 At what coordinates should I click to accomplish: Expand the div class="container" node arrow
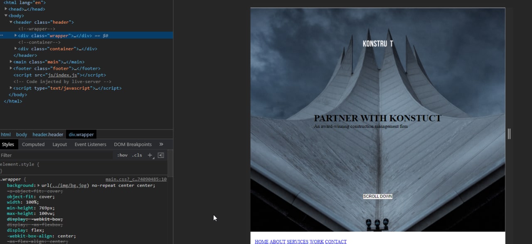[16, 49]
